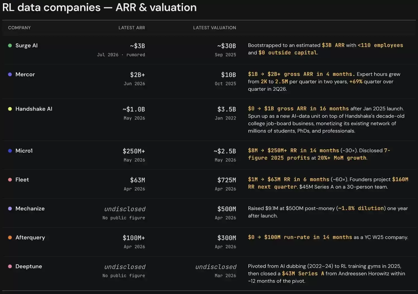Click the LATEST VALUATION column header

(215, 28)
